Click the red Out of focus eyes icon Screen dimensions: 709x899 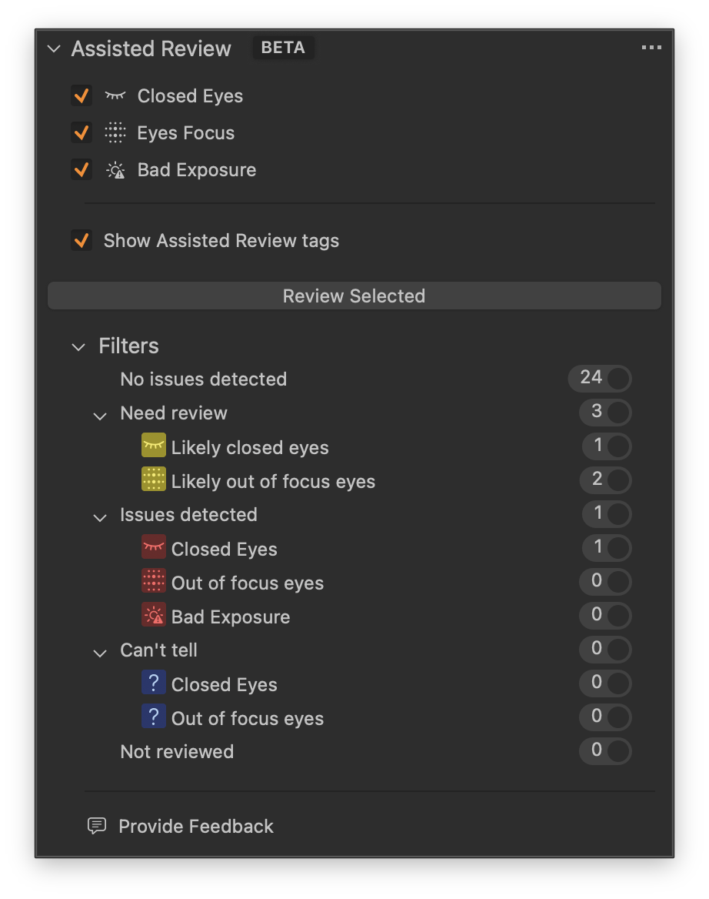154,580
